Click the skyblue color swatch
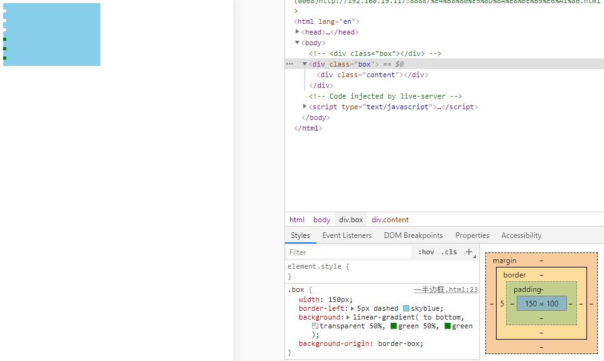The width and height of the screenshot is (604, 361). tap(406, 308)
